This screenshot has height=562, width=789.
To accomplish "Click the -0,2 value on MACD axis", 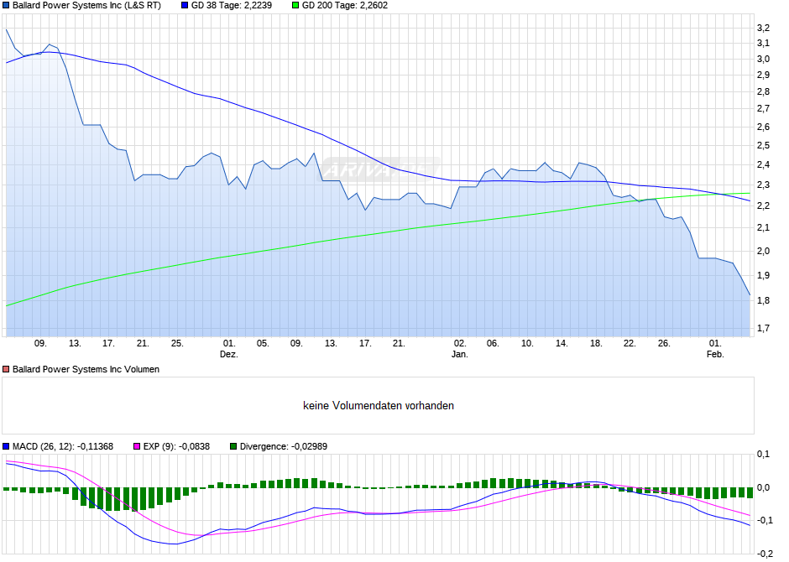I will click(765, 554).
